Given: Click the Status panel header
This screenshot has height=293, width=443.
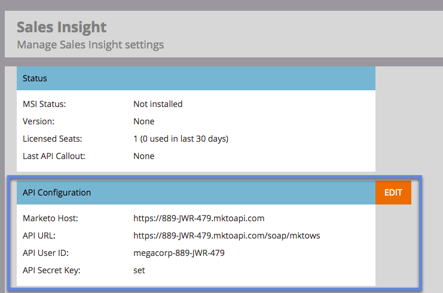Looking at the screenshot, I should click(196, 78).
